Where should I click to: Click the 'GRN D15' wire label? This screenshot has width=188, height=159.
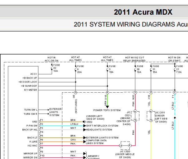coord(105,100)
